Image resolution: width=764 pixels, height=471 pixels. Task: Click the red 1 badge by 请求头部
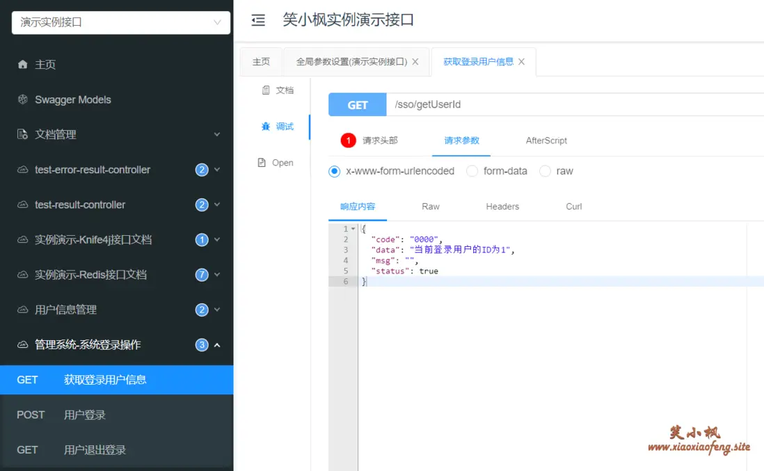pyautogui.click(x=349, y=141)
